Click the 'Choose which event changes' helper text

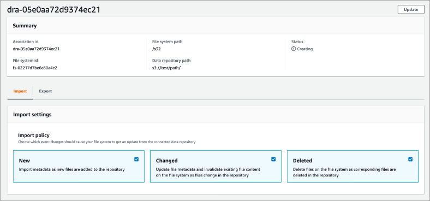(x=106, y=142)
